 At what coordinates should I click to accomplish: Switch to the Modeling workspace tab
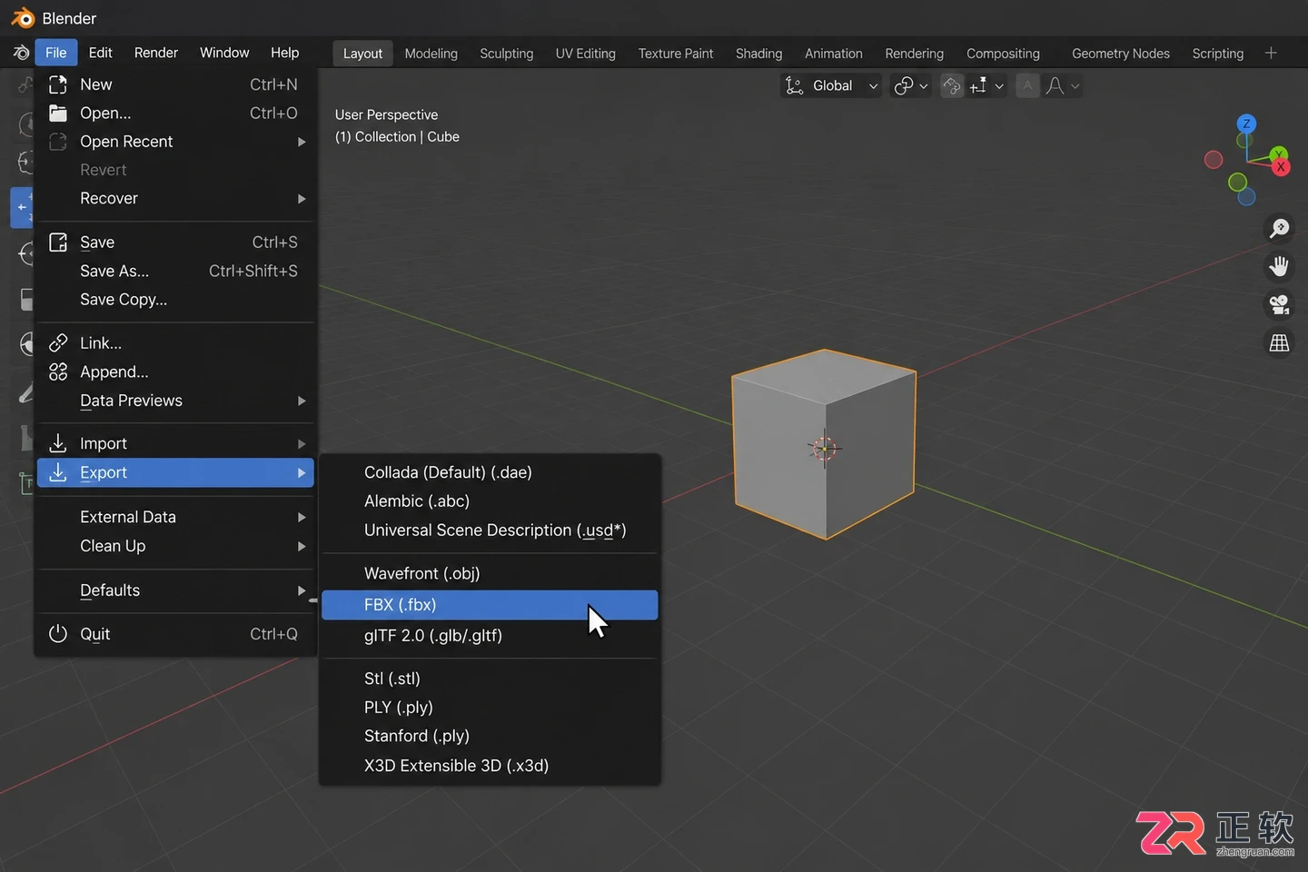click(431, 54)
